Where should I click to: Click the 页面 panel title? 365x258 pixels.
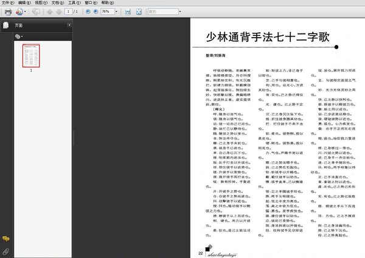point(19,26)
